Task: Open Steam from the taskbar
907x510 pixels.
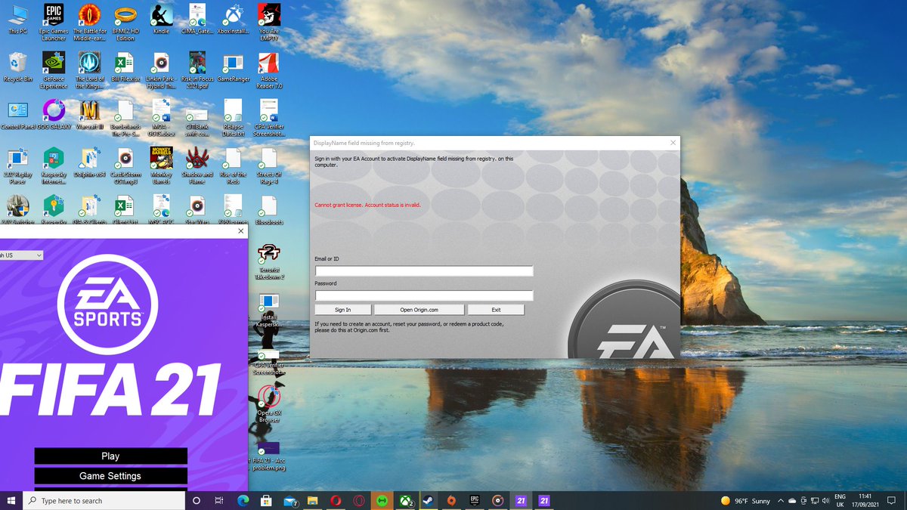Action: 428,500
